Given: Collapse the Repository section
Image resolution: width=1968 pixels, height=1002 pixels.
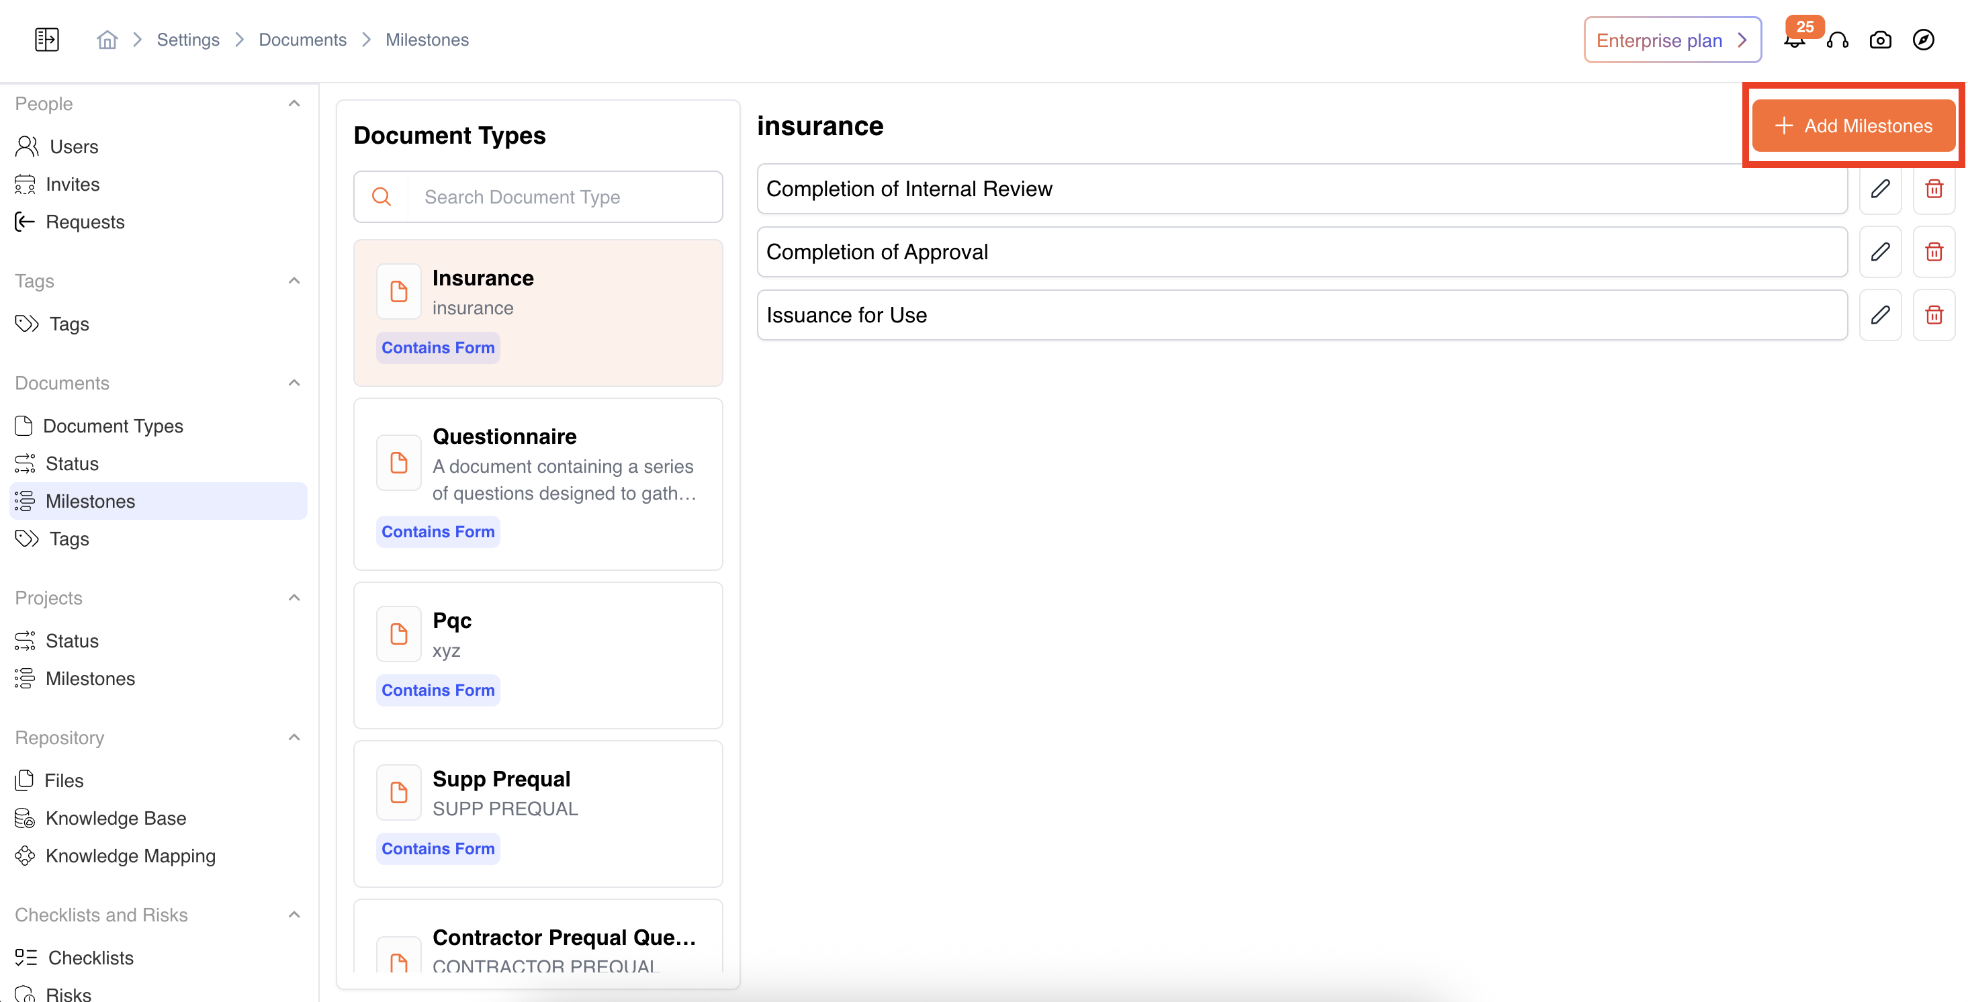Looking at the screenshot, I should click(294, 738).
